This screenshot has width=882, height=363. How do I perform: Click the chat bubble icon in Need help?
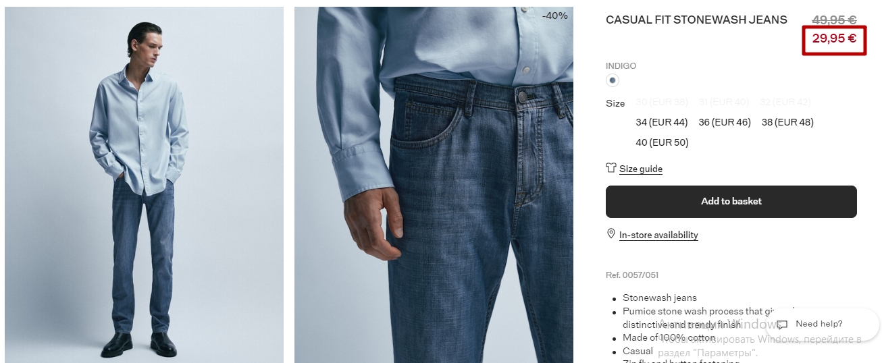pos(782,325)
